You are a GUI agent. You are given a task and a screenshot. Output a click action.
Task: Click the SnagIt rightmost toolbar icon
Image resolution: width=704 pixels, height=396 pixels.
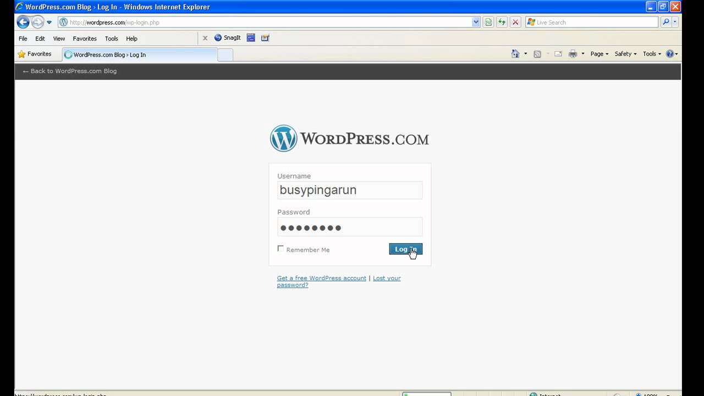[265, 38]
